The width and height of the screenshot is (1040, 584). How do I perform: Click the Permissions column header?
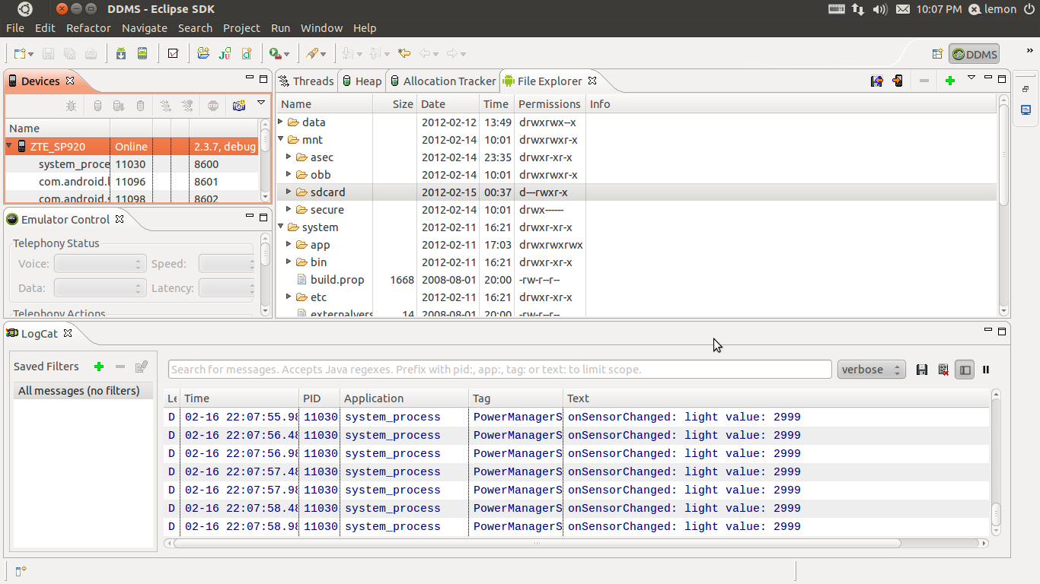549,104
